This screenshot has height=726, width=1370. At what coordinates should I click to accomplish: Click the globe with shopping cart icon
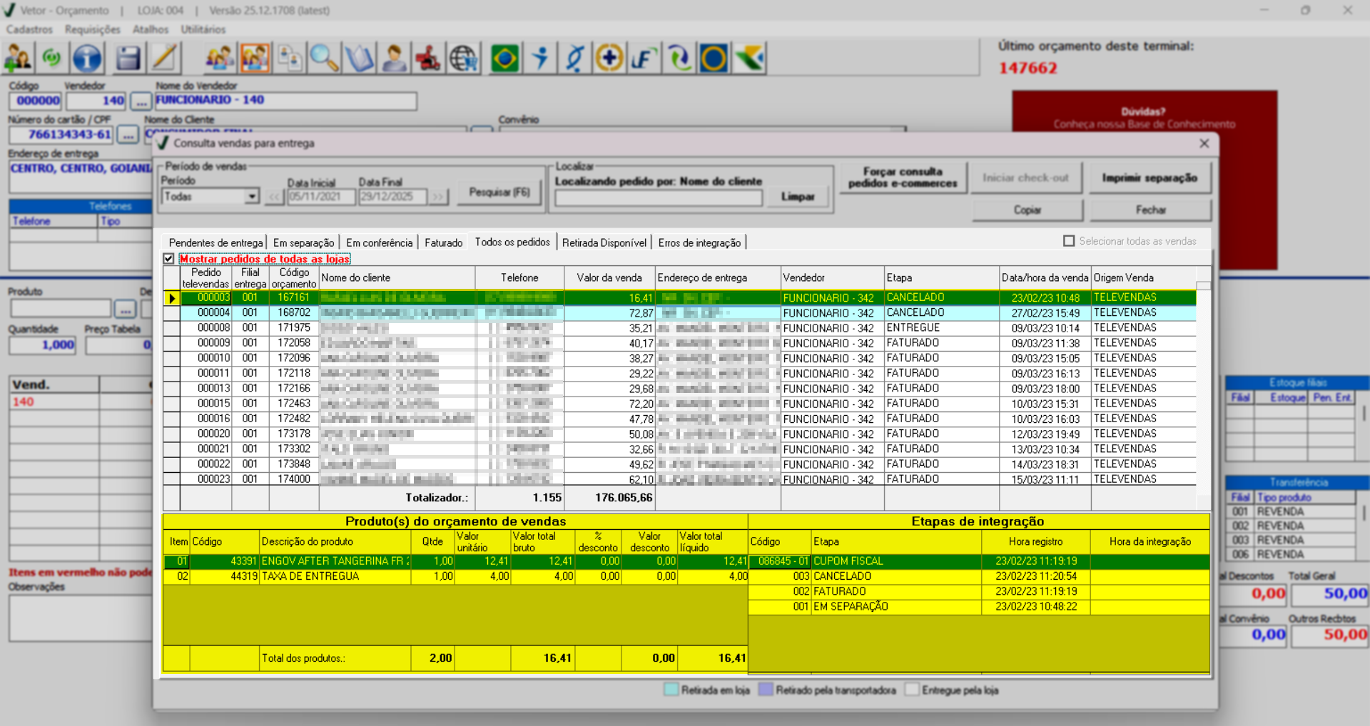[464, 58]
